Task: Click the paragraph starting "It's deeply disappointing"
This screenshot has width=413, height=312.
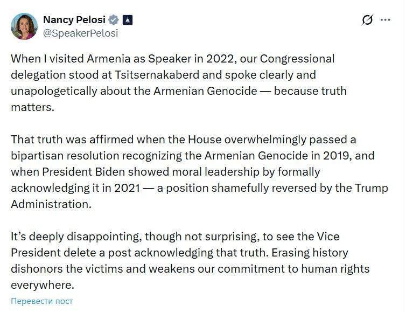Action: coord(183,260)
